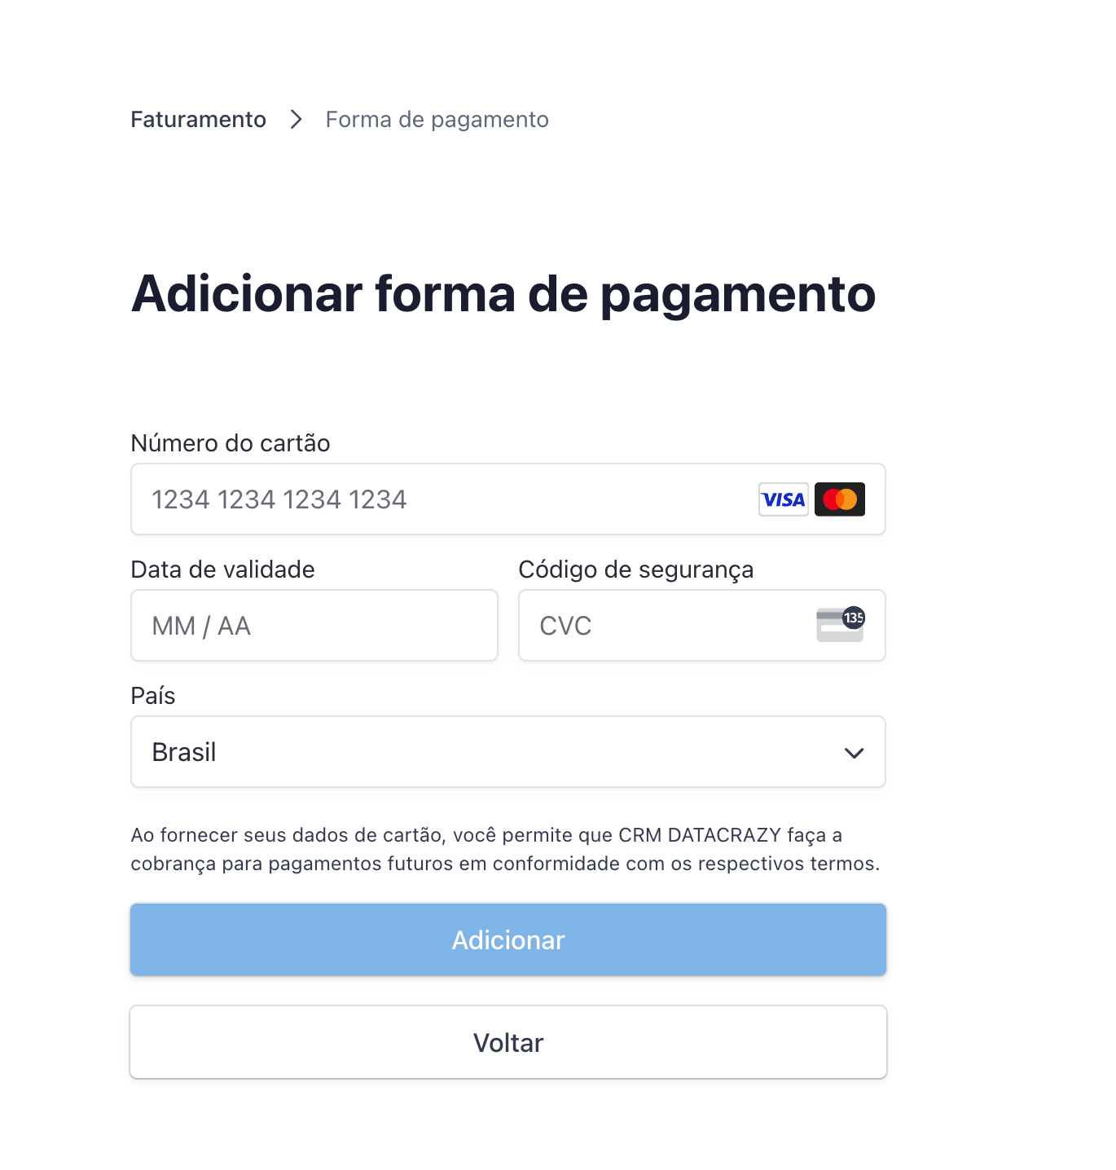1116x1170 pixels.
Task: Click the Mastercard logo icon
Action: pos(840,499)
